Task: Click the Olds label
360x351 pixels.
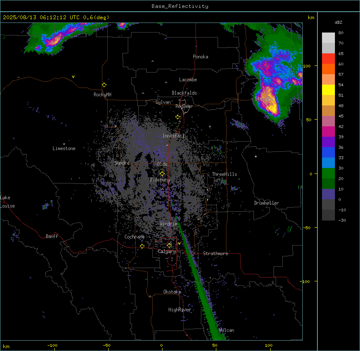Action: click(x=162, y=164)
